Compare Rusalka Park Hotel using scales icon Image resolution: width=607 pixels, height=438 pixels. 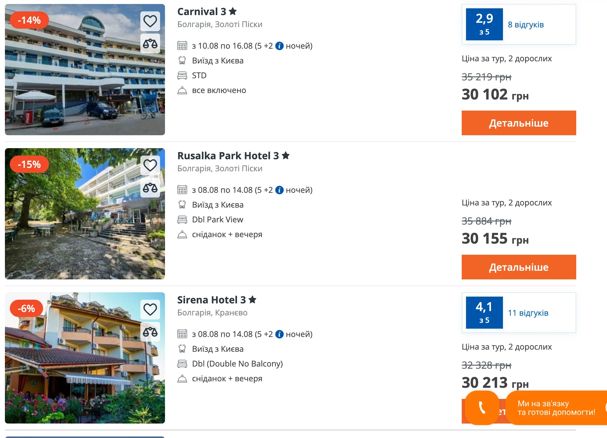point(150,188)
